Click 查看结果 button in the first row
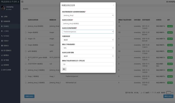Screen dimensions: 175x103 tap(170, 26)
